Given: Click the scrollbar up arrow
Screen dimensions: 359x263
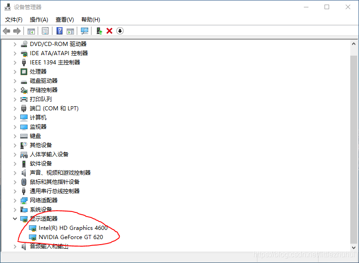Looking at the screenshot, I should (x=353, y=44).
